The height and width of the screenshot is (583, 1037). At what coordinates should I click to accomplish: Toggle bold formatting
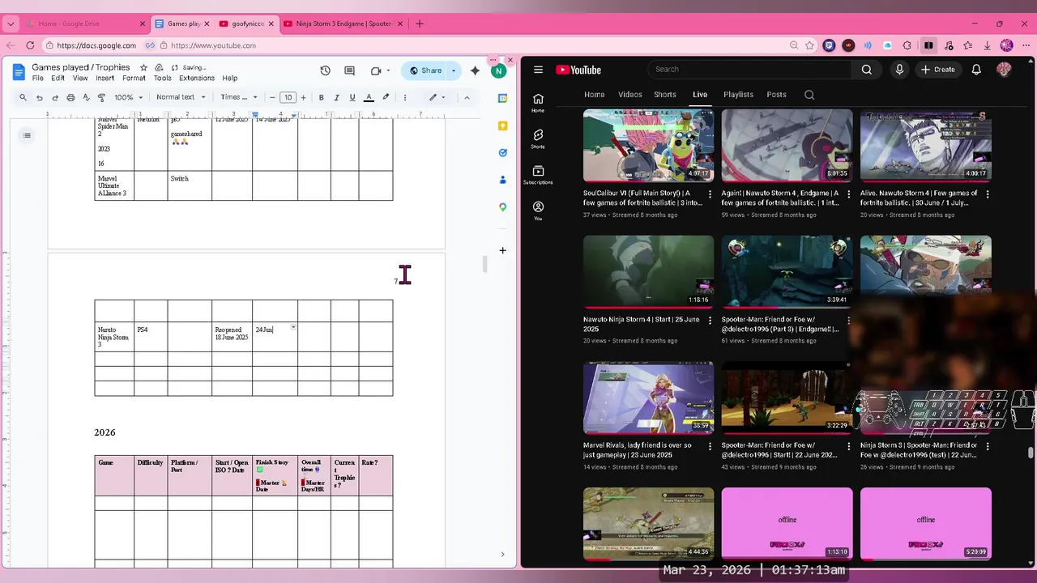(321, 97)
